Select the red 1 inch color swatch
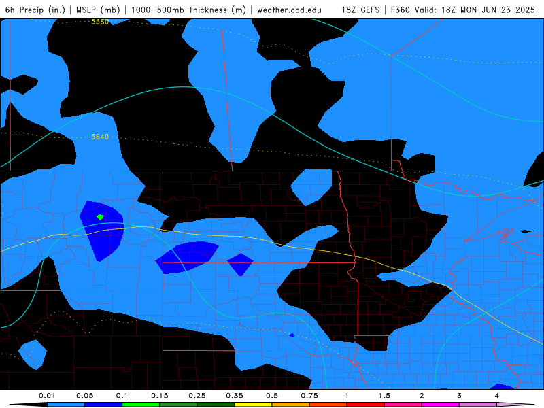544x408 pixels. 366,405
